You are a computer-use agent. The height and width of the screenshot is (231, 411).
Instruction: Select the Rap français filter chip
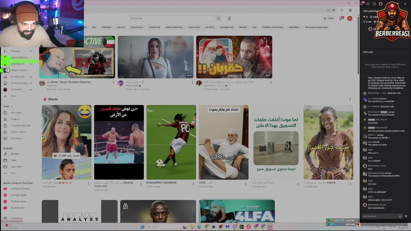(137, 27)
